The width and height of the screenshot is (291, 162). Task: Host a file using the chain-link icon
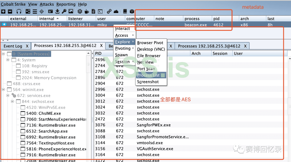[109, 12]
